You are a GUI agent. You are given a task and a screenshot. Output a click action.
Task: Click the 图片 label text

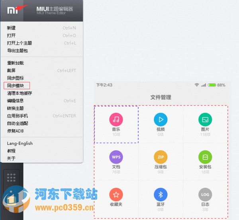(205, 129)
